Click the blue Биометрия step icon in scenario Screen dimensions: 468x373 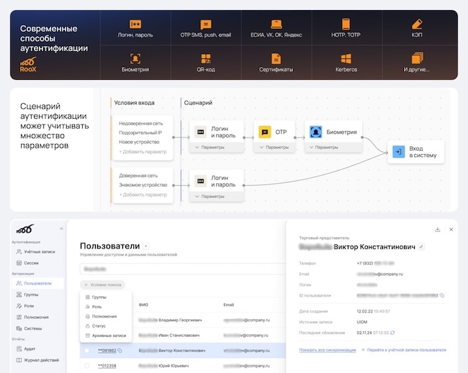click(315, 132)
